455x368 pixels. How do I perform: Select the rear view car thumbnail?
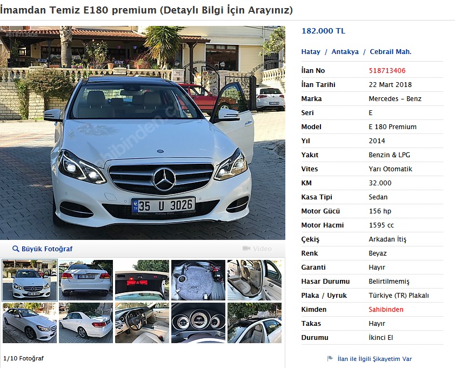86,280
